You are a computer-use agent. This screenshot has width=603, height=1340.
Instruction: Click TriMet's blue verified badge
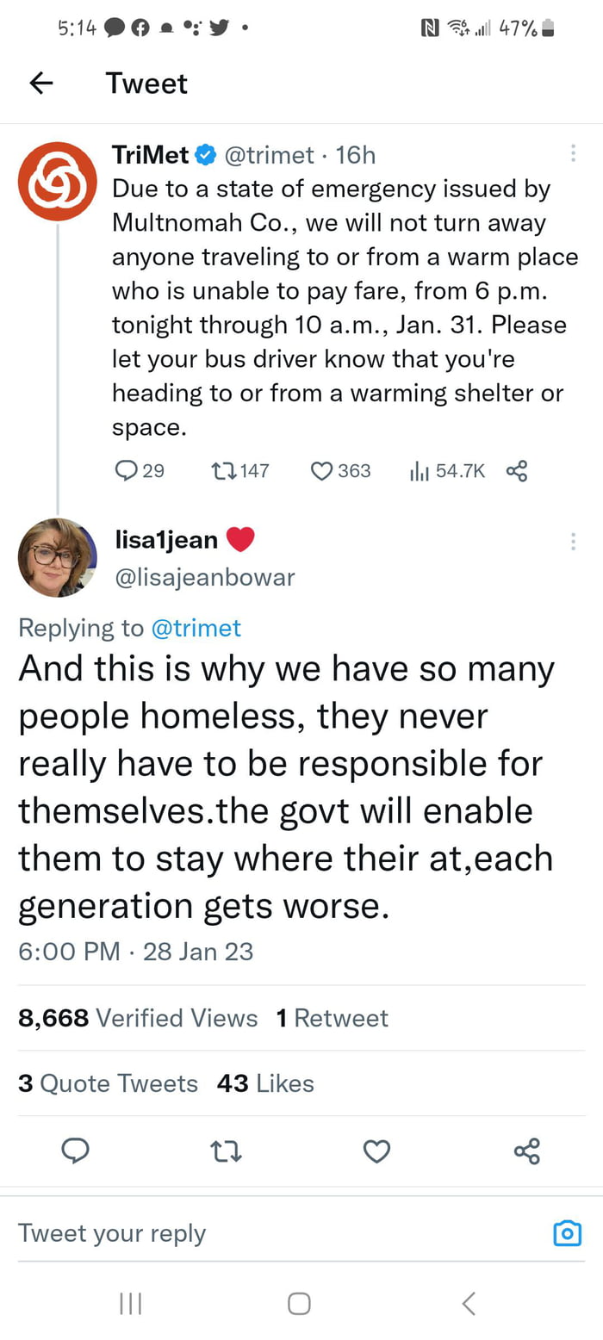(x=205, y=155)
